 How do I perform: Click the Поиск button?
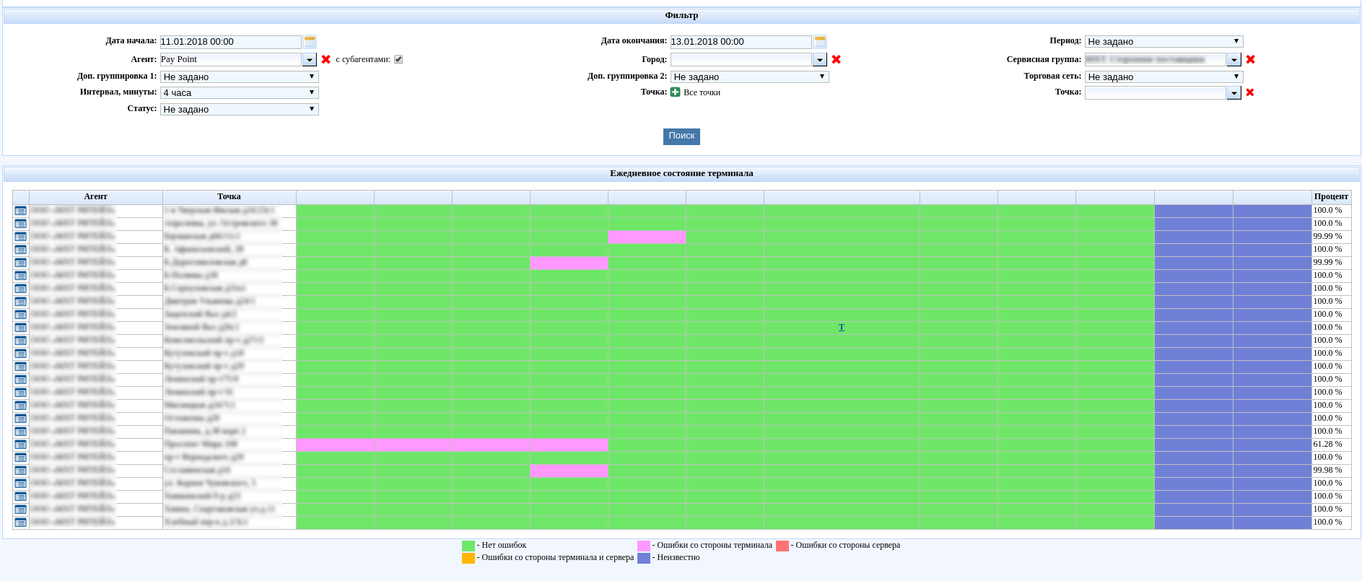point(681,136)
